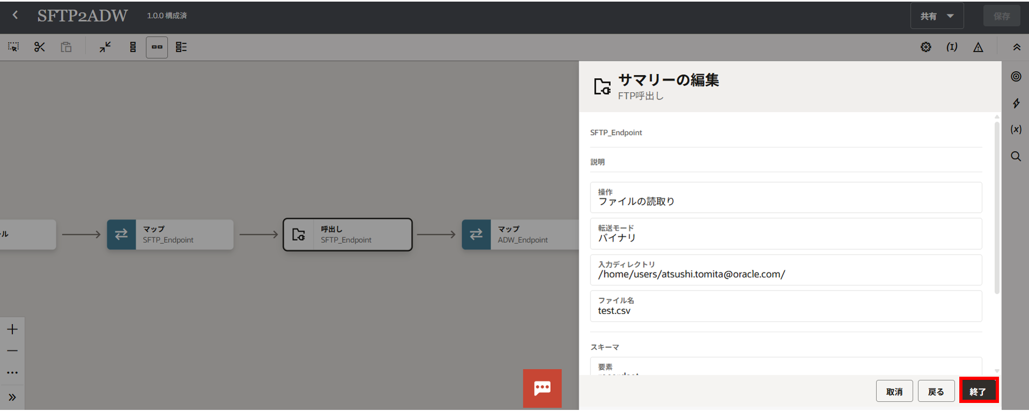Click the スキーマ section label

point(605,347)
